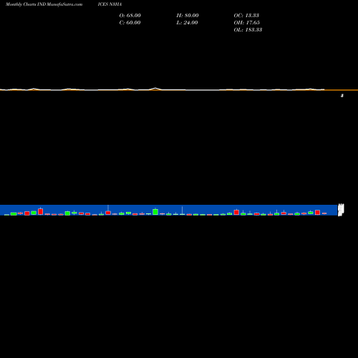Click the MunafaSutra.com chart title text
This screenshot has height=358, width=358.
coord(44,4)
